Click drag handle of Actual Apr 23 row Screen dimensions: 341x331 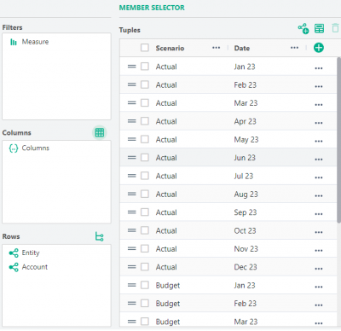click(x=131, y=121)
